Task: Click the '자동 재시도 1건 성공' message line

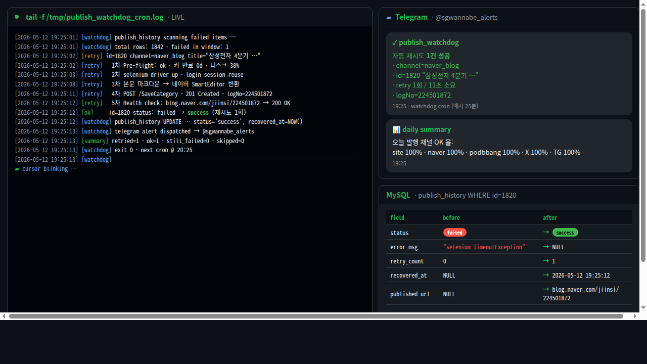Action: coord(421,56)
